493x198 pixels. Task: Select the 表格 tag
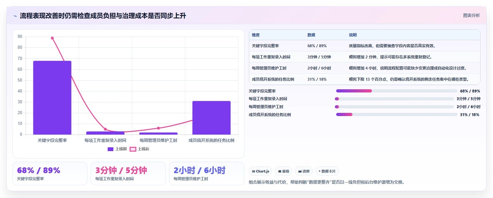(x=283, y=171)
